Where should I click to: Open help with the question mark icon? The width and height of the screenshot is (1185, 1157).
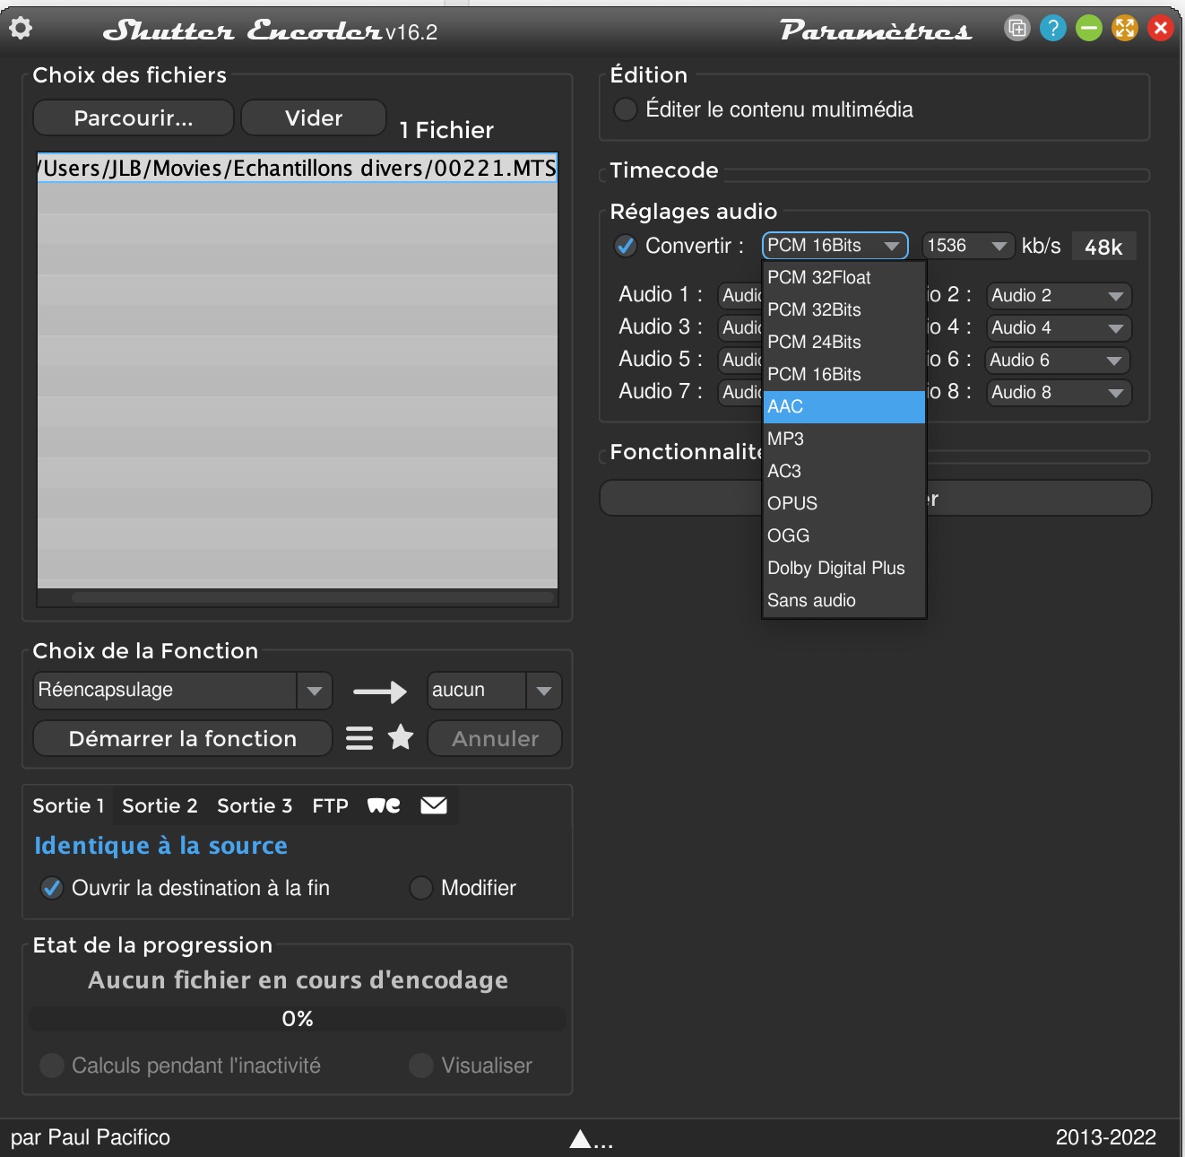(1052, 29)
